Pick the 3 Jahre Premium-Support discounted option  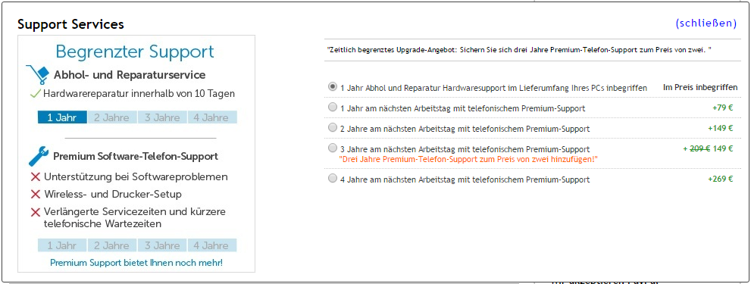pos(333,148)
